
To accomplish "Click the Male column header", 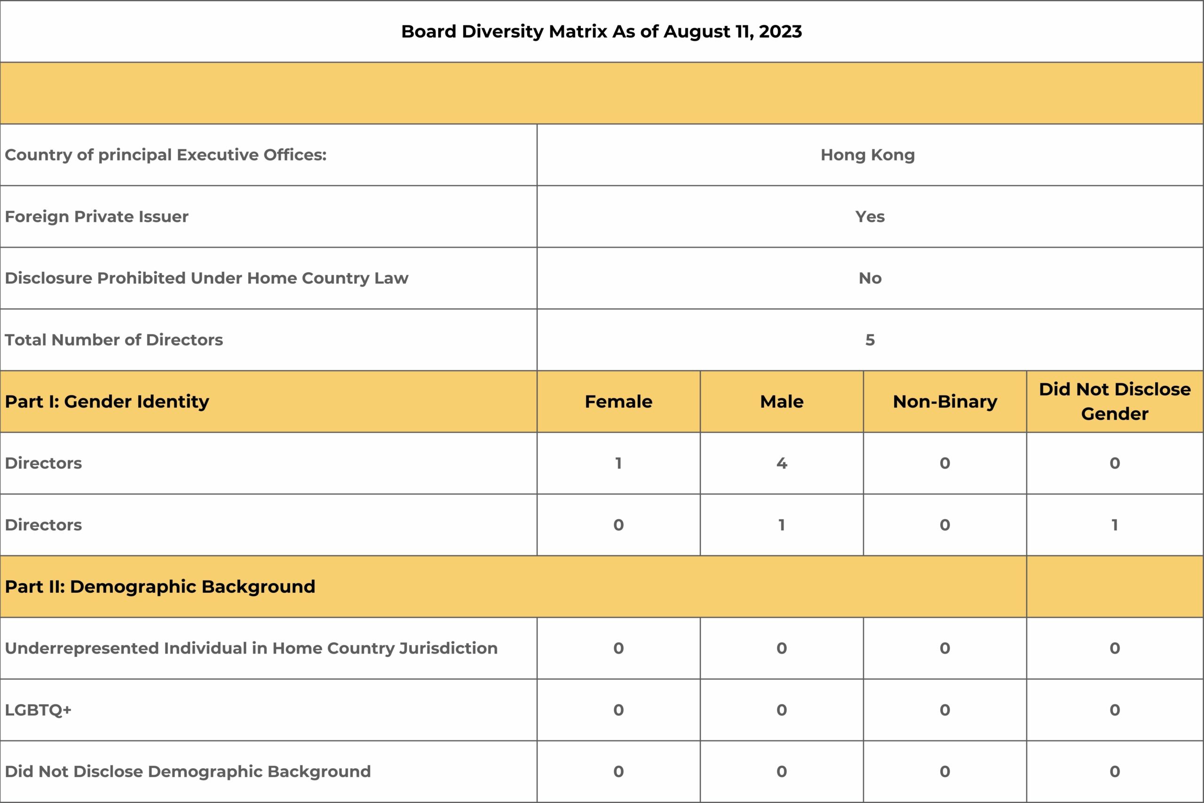I will tap(781, 401).
